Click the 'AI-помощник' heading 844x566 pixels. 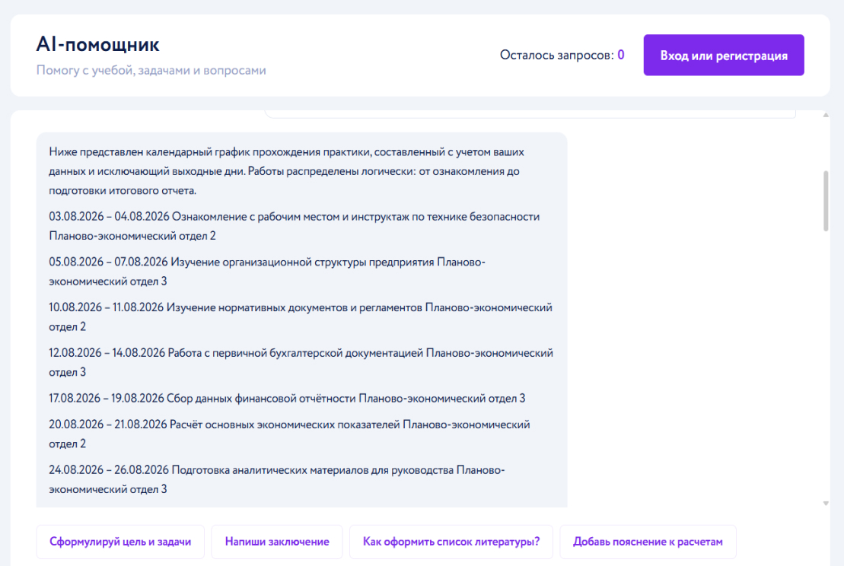click(98, 45)
